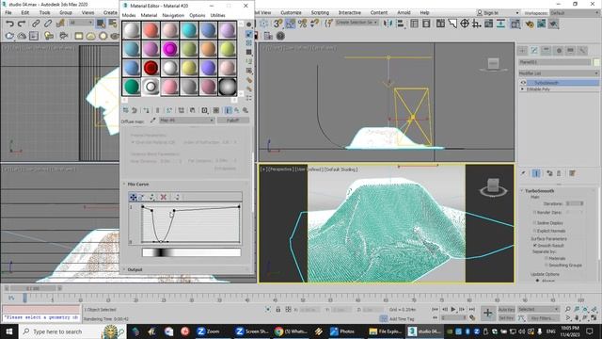Toggle the Explicit Normals checkbox
Image resolution: width=602 pixels, height=339 pixels.
tap(535, 231)
